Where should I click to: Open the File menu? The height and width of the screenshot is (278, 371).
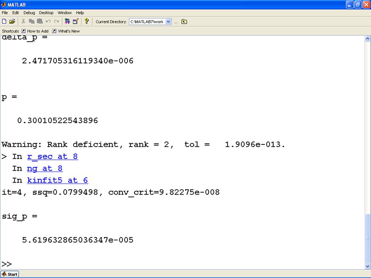point(5,13)
